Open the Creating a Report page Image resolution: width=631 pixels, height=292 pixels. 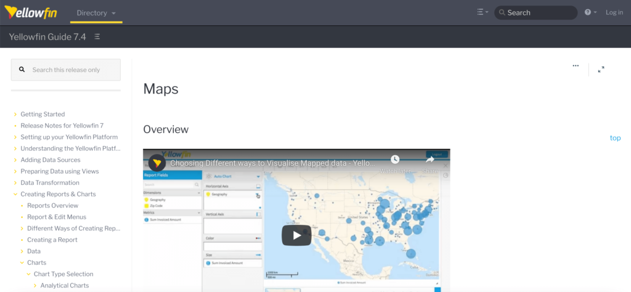tap(52, 240)
